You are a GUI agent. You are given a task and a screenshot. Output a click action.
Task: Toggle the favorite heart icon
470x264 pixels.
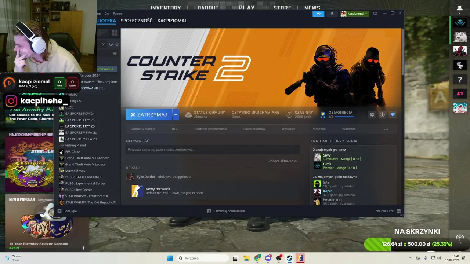coord(393,115)
